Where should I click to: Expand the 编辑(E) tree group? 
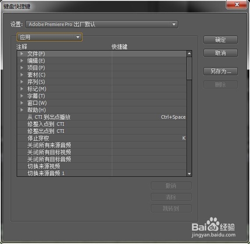point(22,61)
